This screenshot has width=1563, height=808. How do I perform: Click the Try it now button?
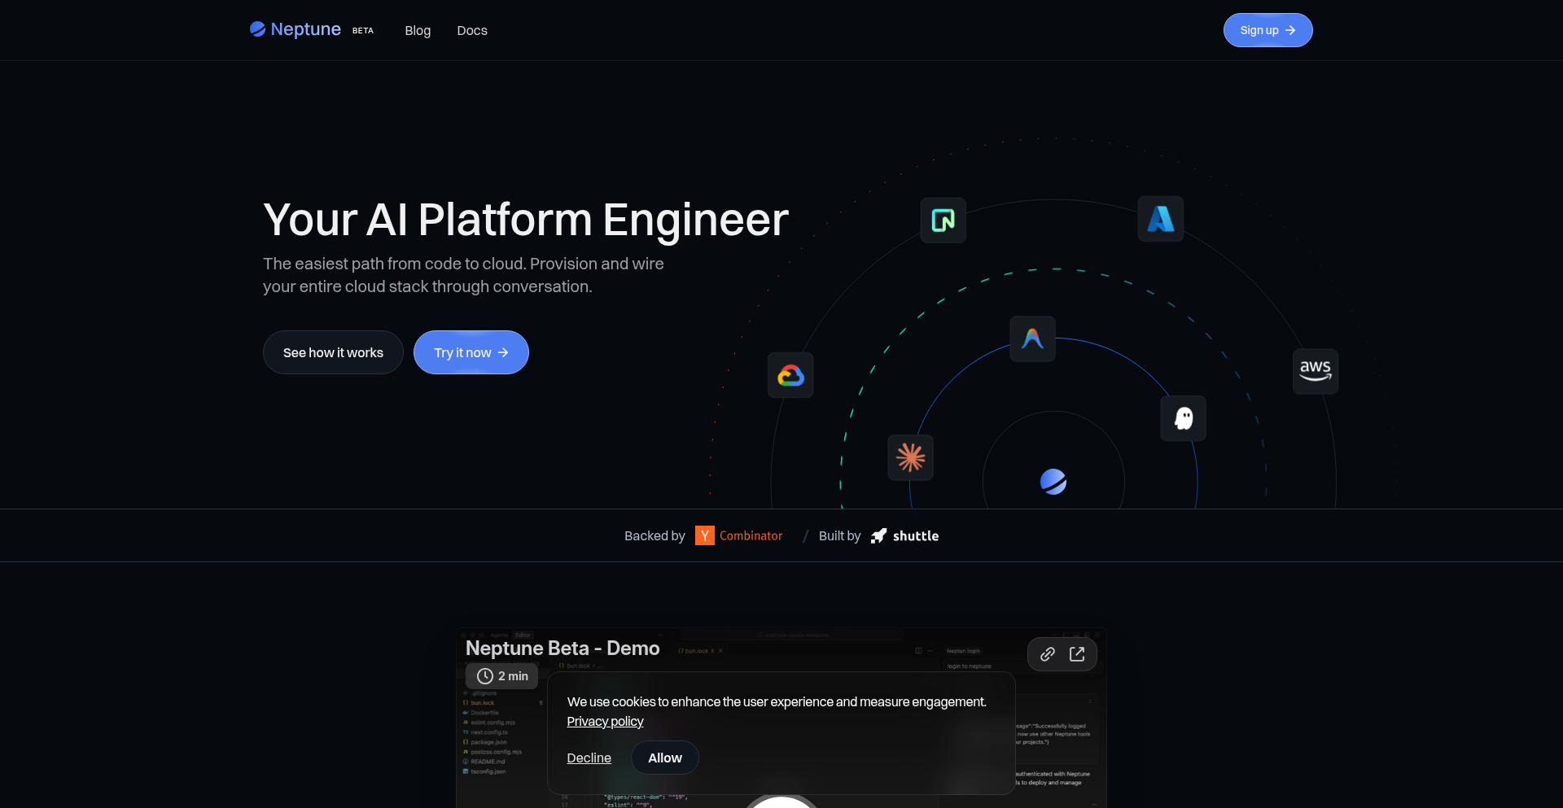tap(471, 352)
